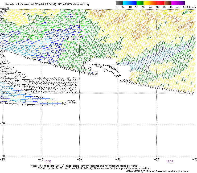Viewport: 197px width, 173px height.
Task: Click the green 15–20 knots legend swatch
Action: point(140,3)
